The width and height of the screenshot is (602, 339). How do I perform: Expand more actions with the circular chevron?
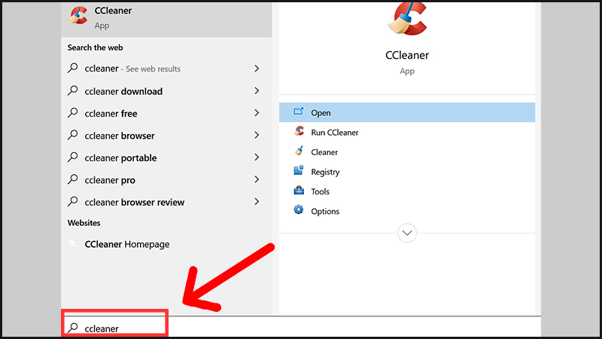click(407, 233)
